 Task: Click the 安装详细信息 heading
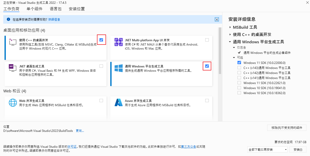click(242, 19)
